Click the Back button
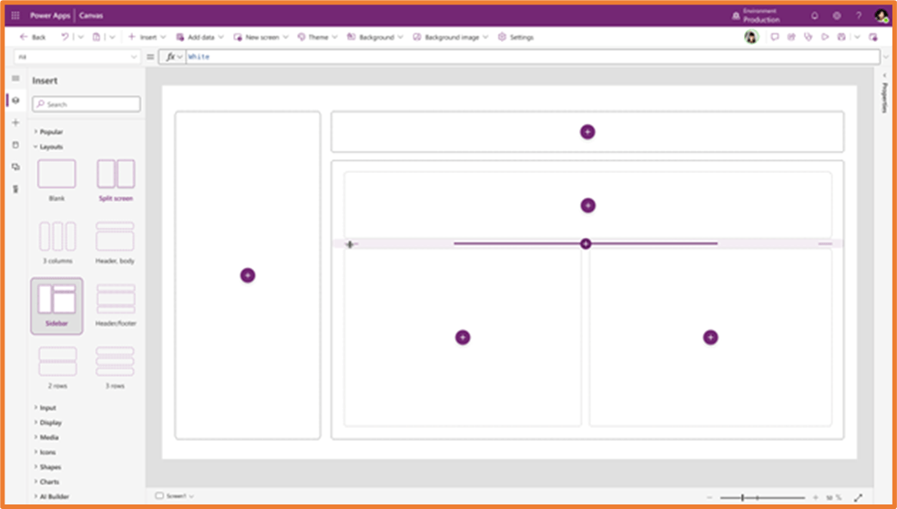897x509 pixels. coord(33,37)
